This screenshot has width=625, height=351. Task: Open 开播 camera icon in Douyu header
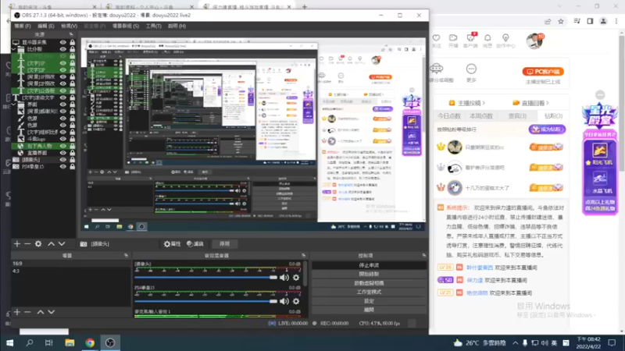(x=453, y=41)
